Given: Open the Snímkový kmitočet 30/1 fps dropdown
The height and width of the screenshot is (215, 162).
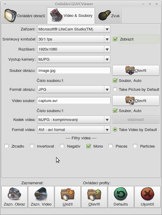Looking at the screenshot, I should tap(74, 39).
